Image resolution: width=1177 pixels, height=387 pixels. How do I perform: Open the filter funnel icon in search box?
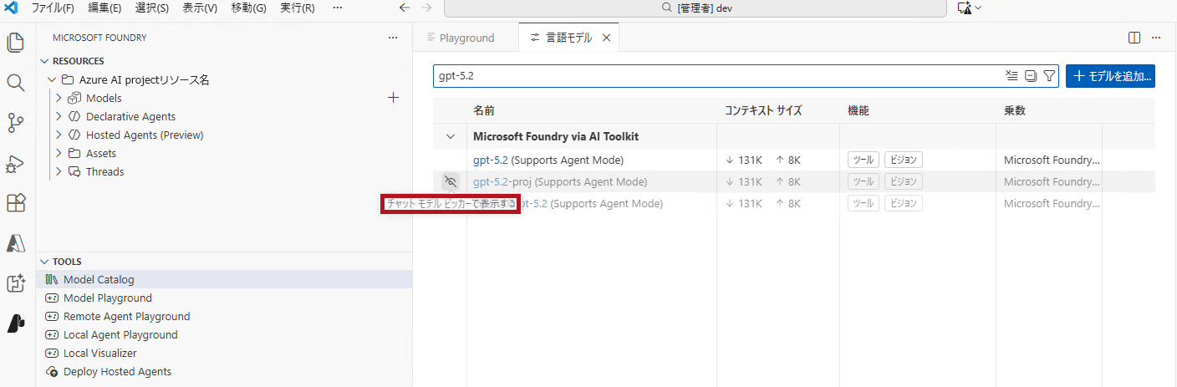[x=1049, y=75]
